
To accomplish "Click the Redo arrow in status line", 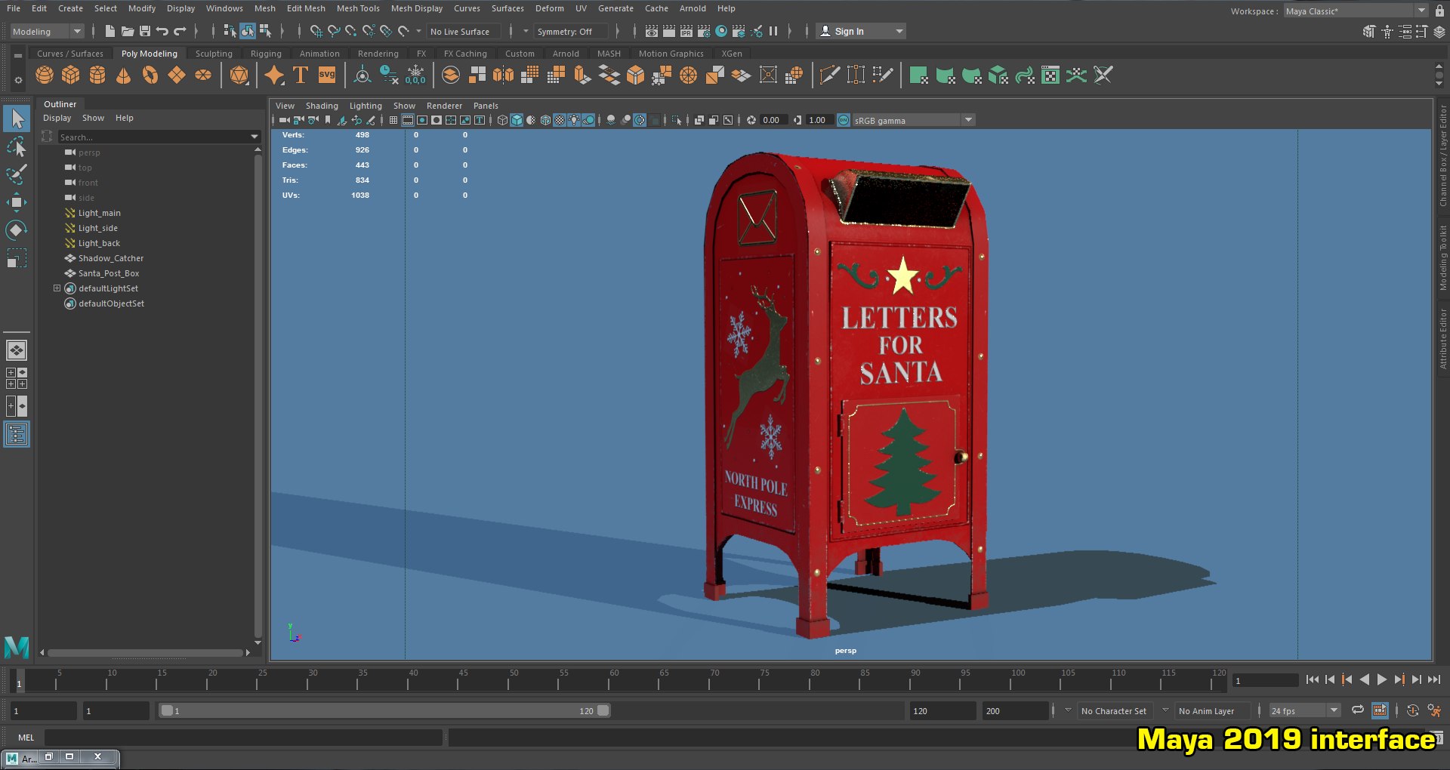I will tap(180, 31).
